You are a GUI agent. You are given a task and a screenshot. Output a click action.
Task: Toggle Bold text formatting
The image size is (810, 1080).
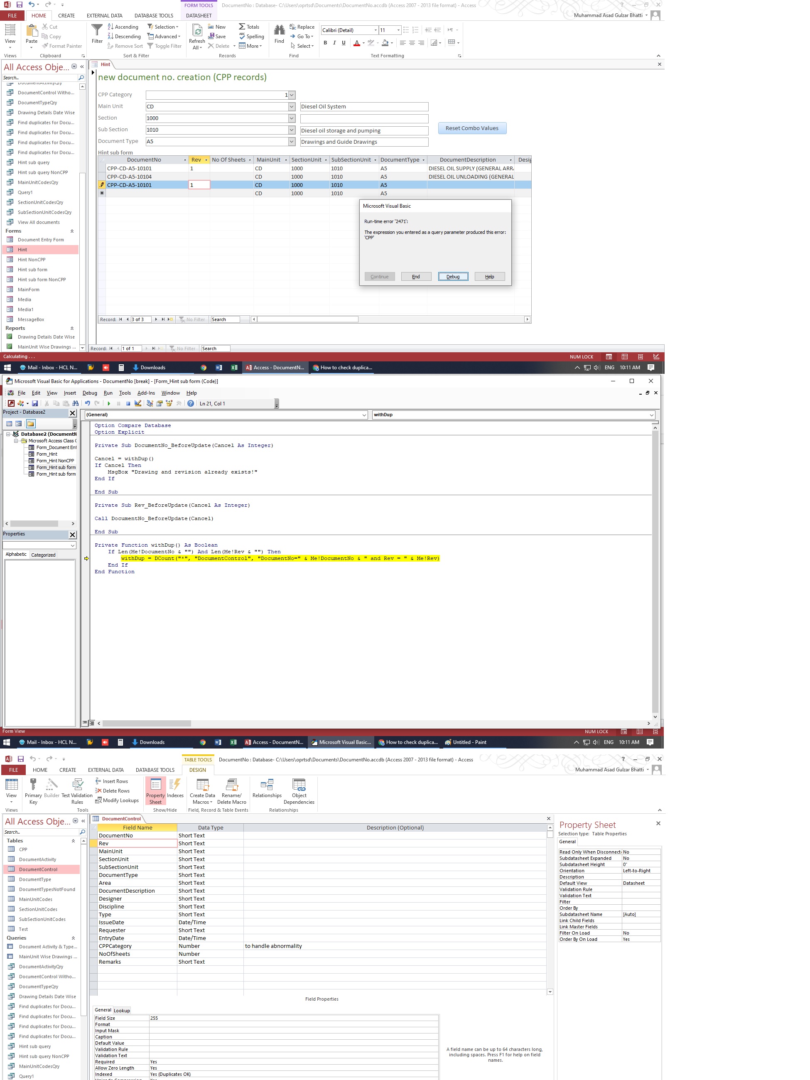coord(325,43)
